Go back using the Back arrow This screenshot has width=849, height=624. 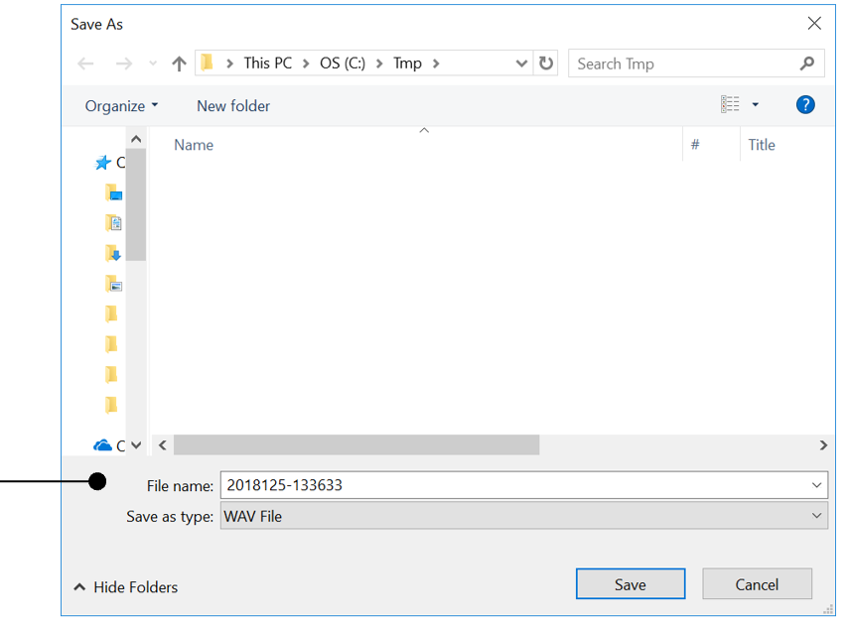(85, 63)
